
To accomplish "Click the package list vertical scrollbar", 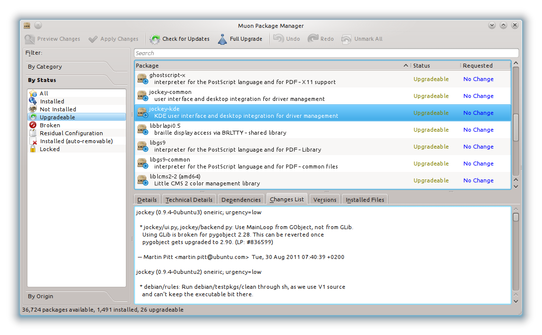I will [516, 124].
